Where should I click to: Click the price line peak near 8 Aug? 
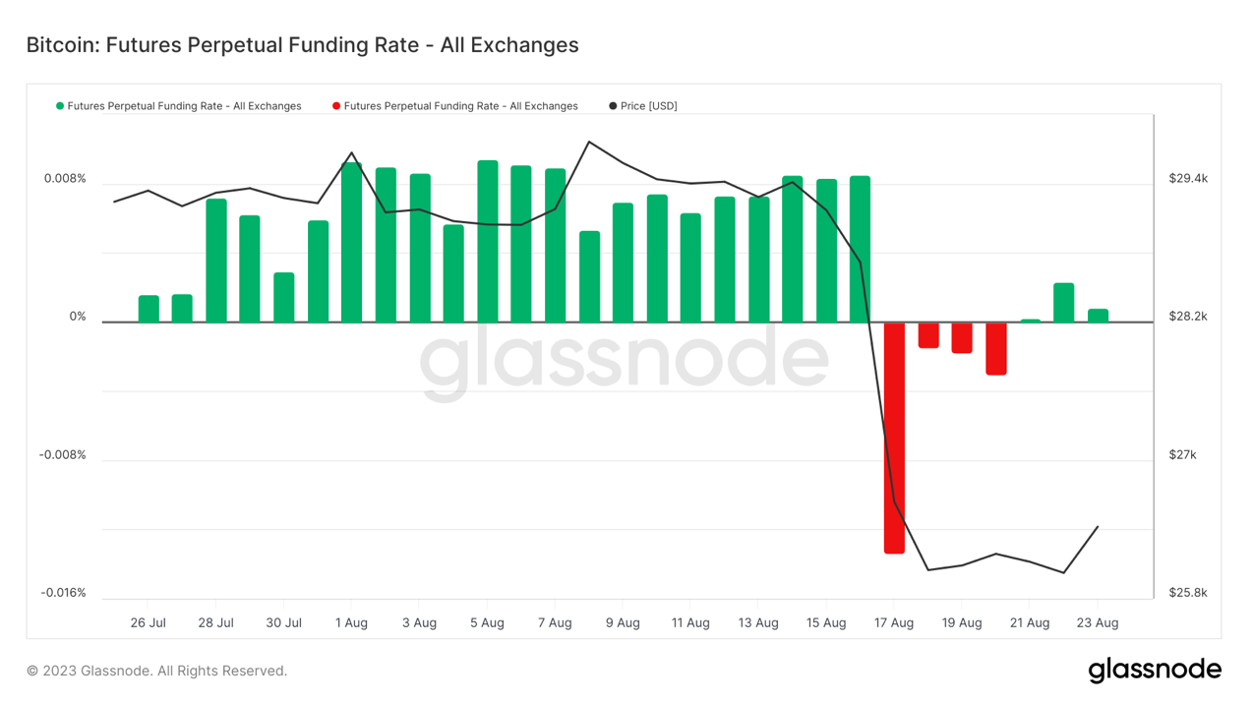[588, 142]
